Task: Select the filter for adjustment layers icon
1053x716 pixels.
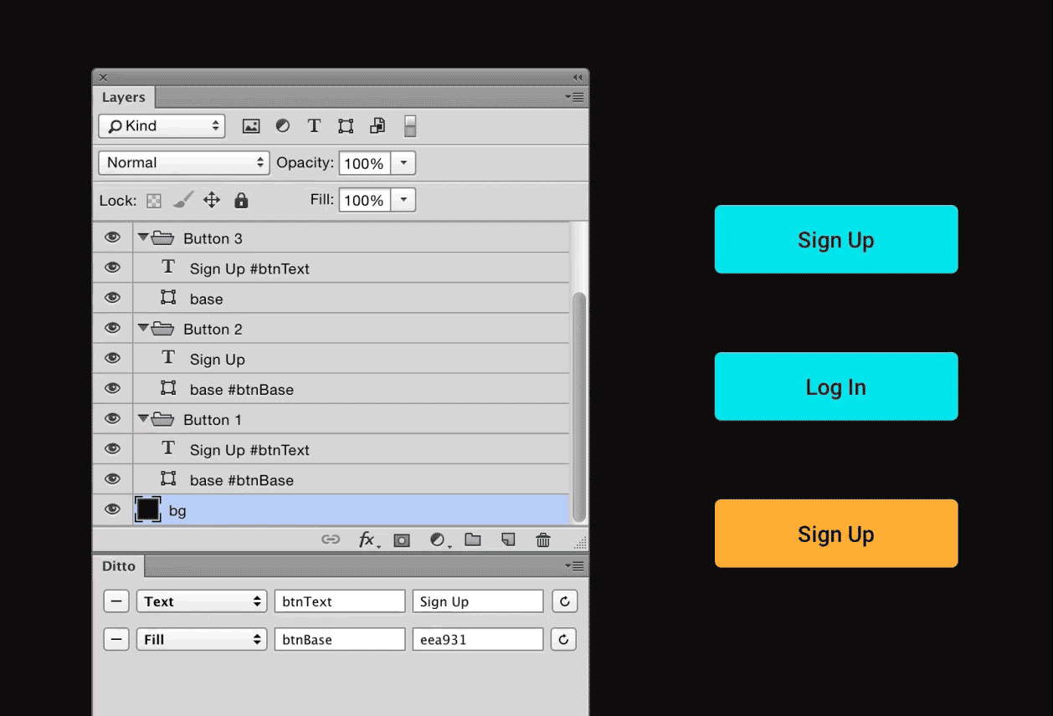Action: (282, 125)
